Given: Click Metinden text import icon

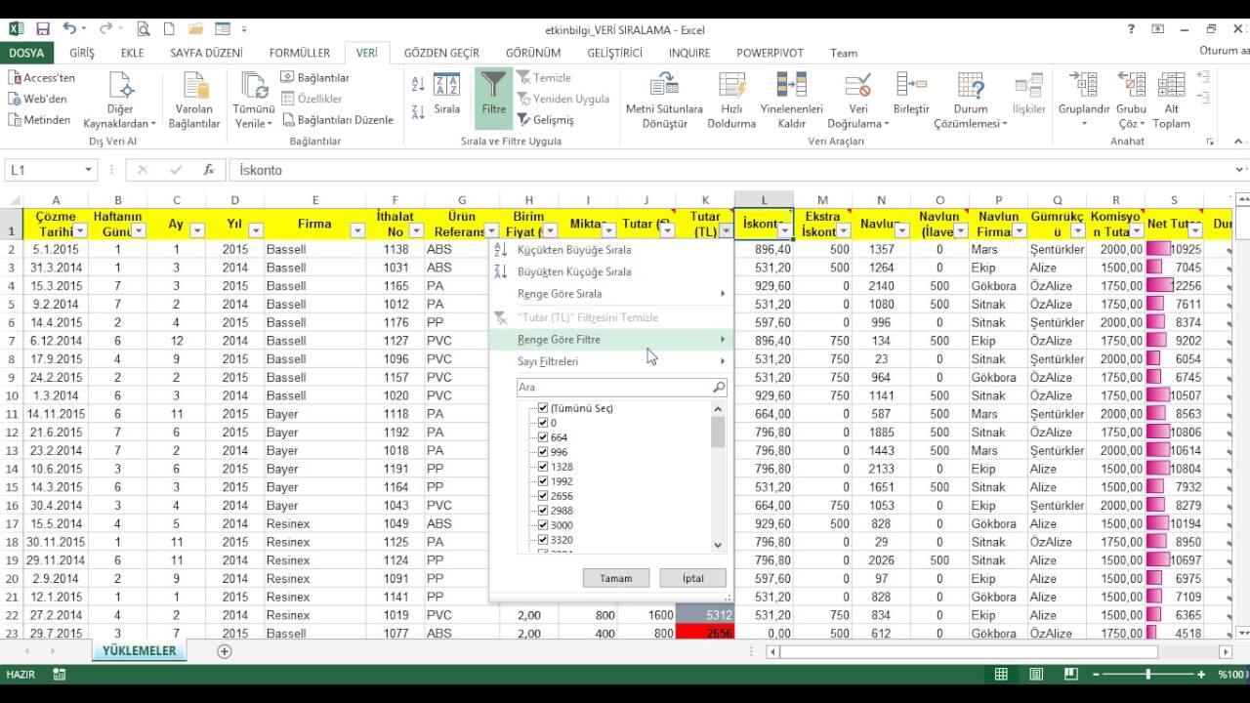Looking at the screenshot, I should point(16,120).
